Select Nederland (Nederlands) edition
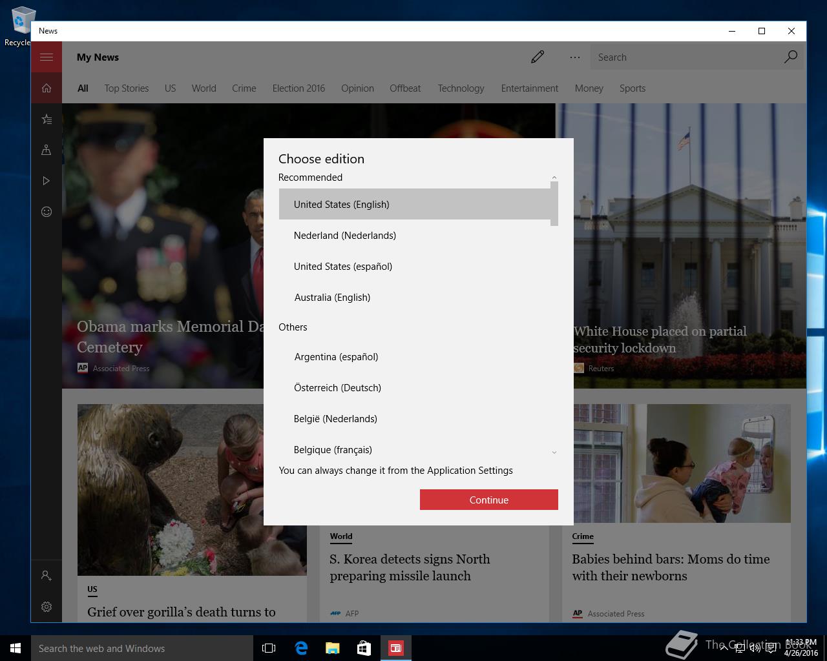827x661 pixels. click(x=414, y=236)
